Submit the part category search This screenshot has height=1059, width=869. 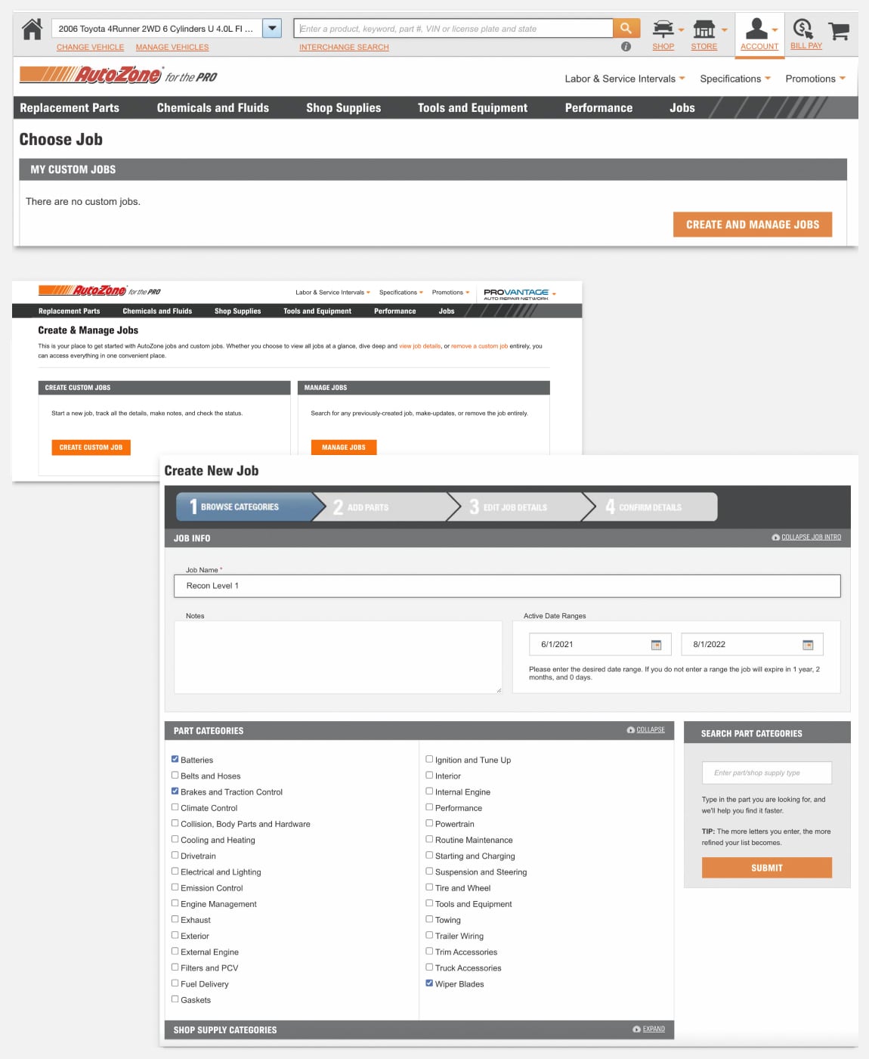point(767,868)
